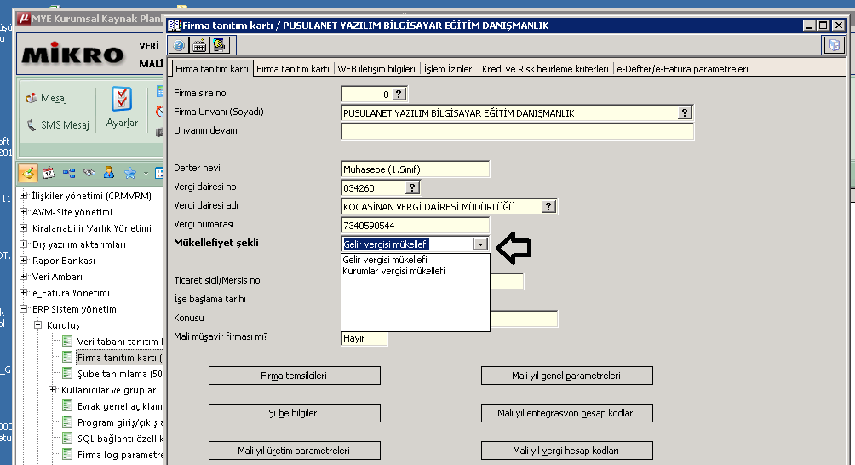This screenshot has width=855, height=465.
Task: Open the small arrow next to star icon
Action: point(146,174)
